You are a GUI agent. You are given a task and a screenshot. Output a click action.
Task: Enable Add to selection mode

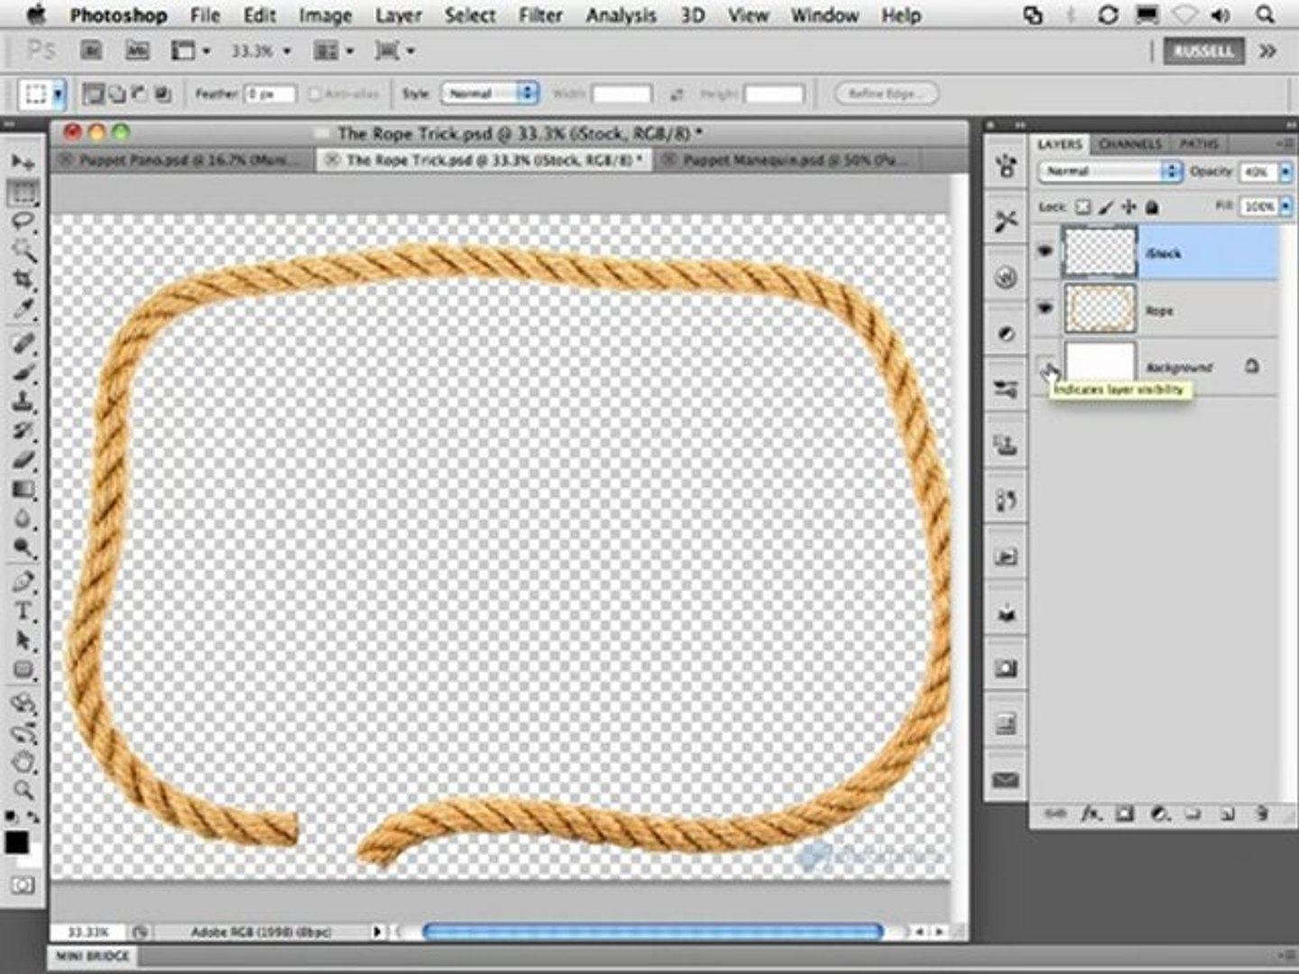pyautogui.click(x=117, y=93)
